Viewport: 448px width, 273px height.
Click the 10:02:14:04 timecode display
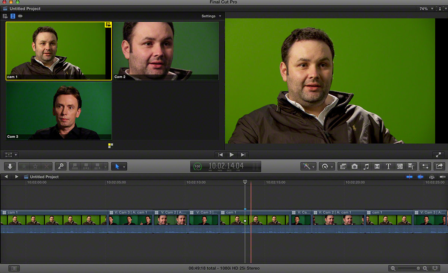(x=226, y=166)
